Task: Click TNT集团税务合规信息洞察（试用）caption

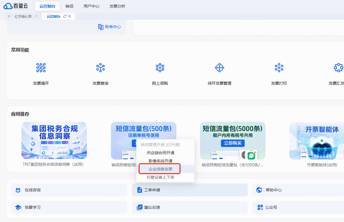Action: [54, 165]
